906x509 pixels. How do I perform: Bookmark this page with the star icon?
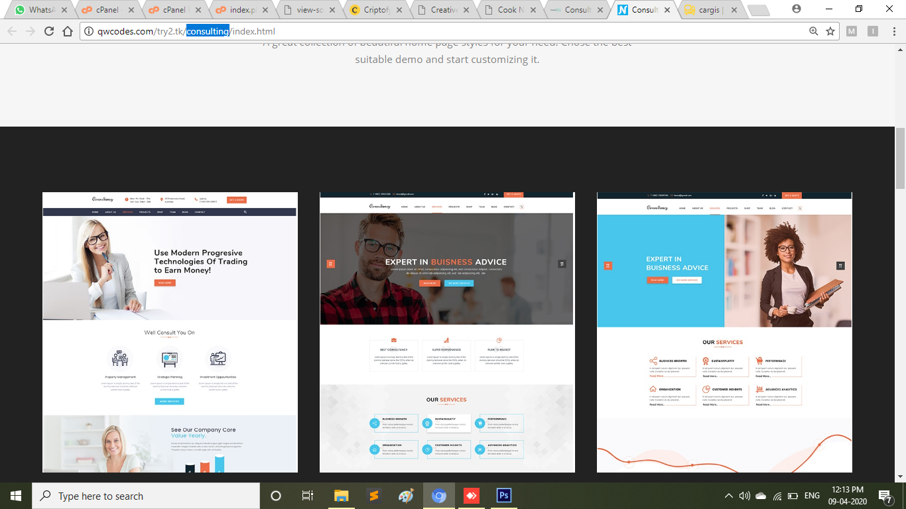(830, 31)
